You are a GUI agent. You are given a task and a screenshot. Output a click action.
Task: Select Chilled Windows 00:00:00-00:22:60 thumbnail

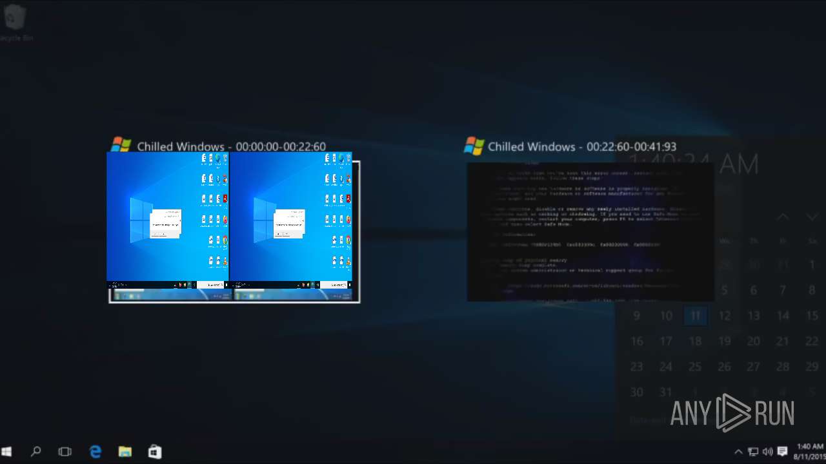tap(234, 227)
